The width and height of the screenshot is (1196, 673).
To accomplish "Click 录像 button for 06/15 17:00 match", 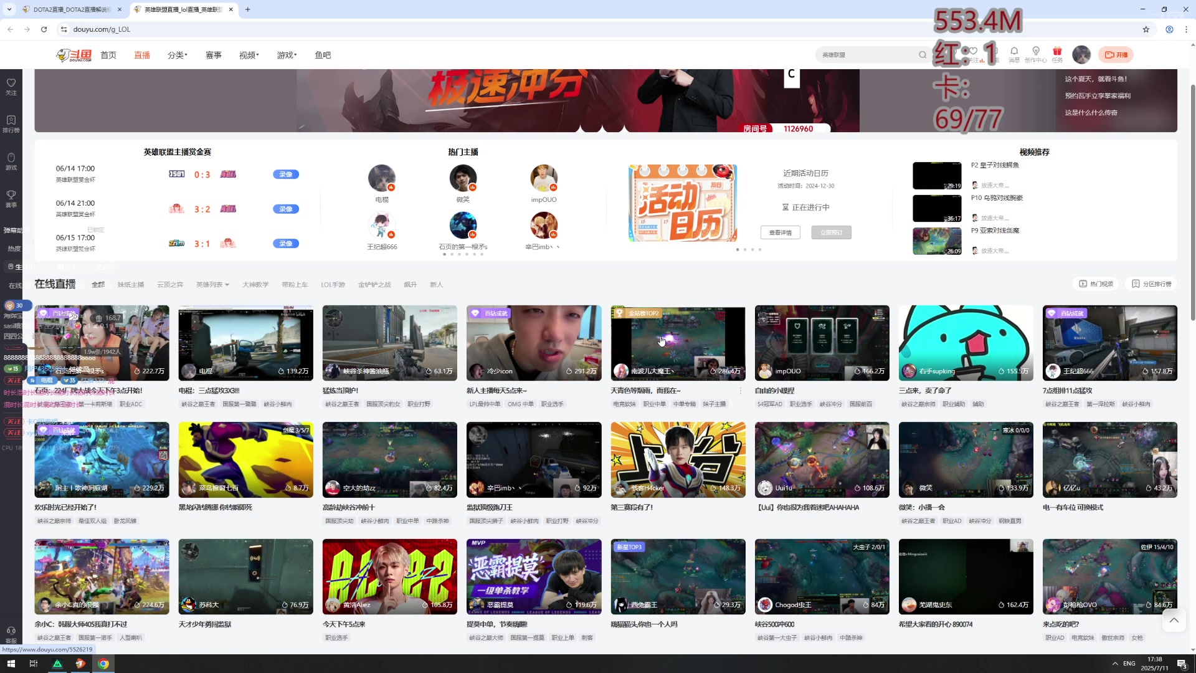I will pos(286,244).
